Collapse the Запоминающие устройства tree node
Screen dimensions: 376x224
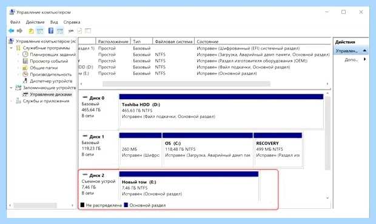pos(11,88)
